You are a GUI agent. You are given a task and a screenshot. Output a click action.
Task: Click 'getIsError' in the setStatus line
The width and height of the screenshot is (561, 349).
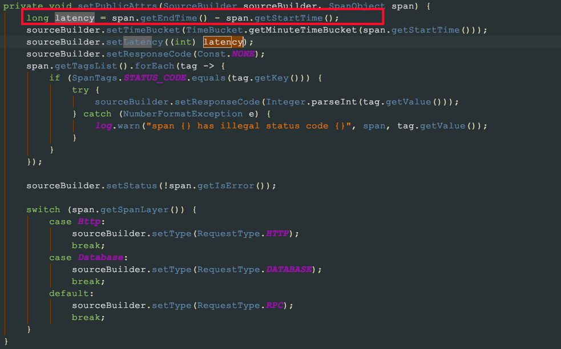pyautogui.click(x=226, y=185)
